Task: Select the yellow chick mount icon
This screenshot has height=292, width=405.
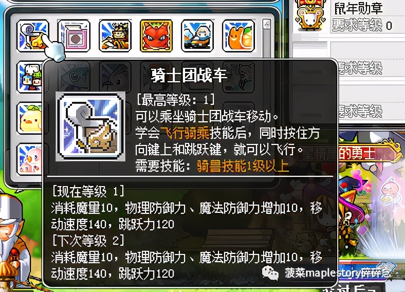Action: click(30, 118)
